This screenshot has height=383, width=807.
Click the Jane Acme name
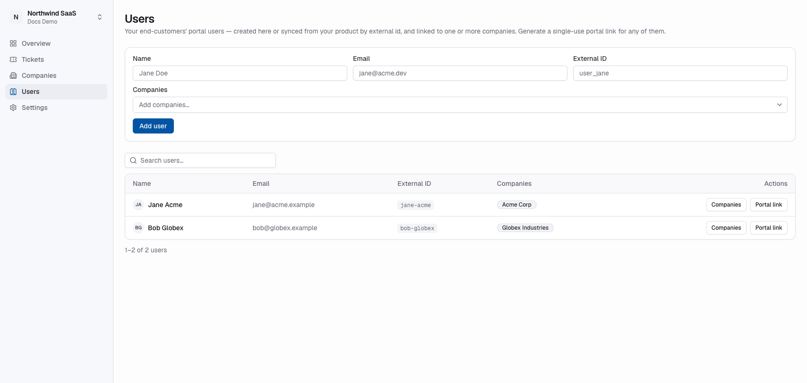click(165, 205)
